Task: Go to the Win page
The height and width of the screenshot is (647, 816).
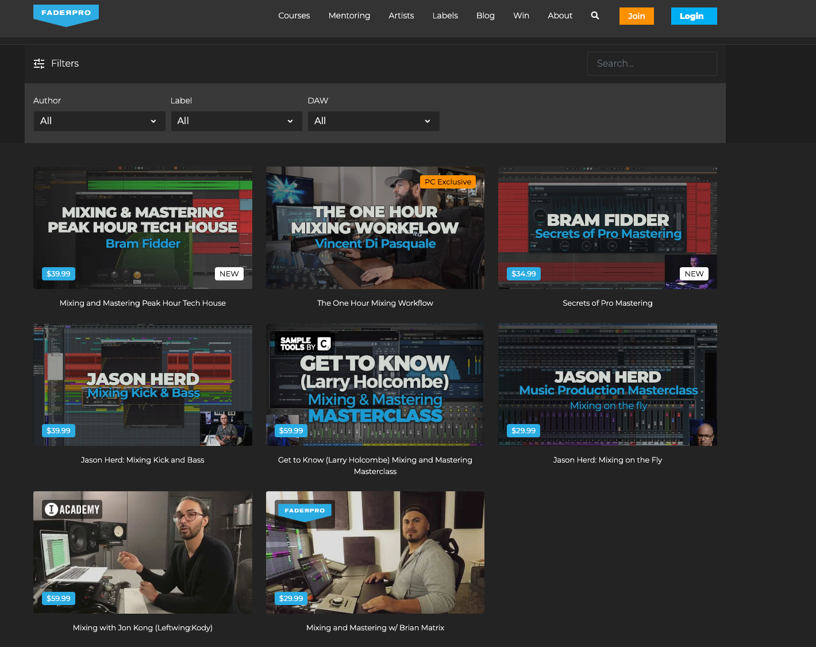Action: click(x=521, y=16)
